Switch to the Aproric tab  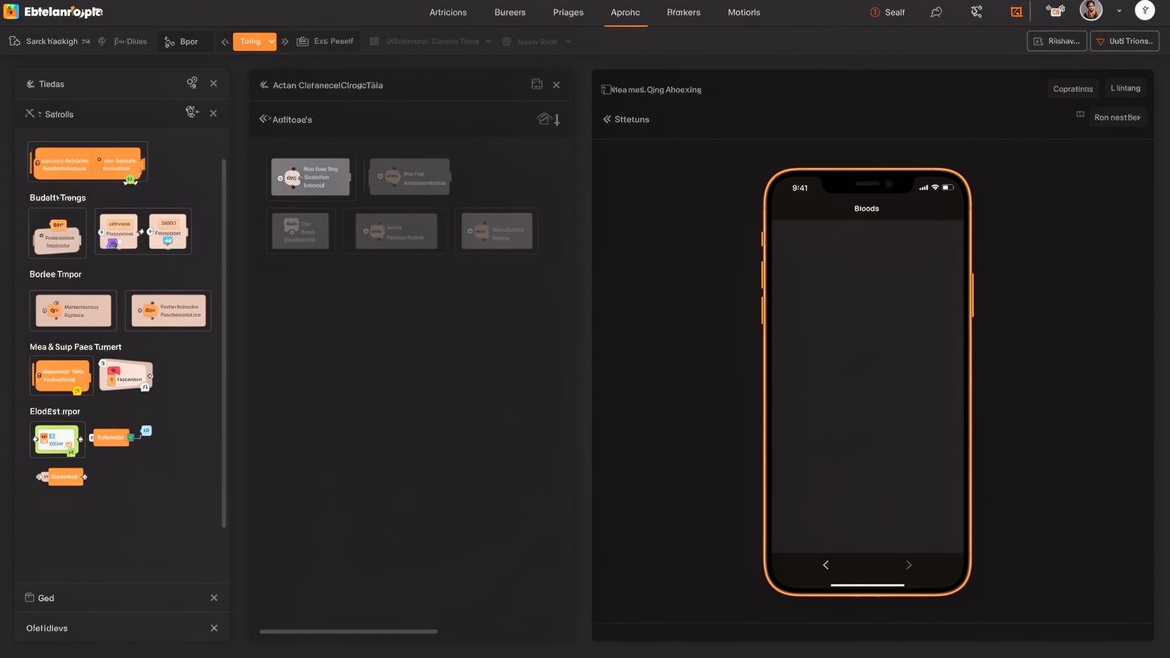625,12
